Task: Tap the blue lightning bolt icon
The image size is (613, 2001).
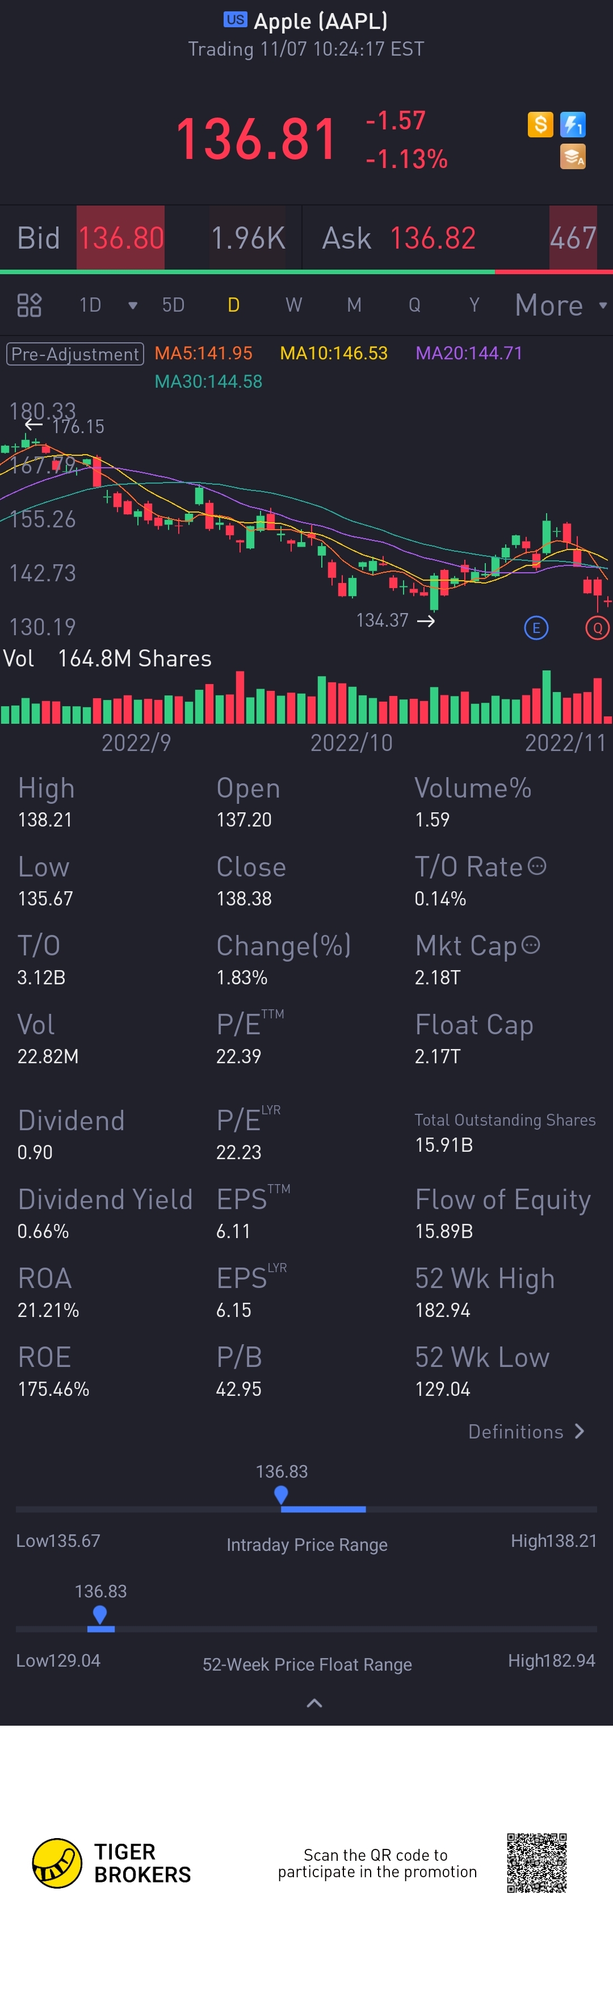Action: tap(573, 124)
